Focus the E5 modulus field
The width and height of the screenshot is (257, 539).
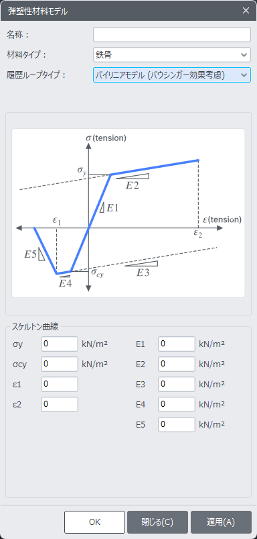click(x=177, y=424)
